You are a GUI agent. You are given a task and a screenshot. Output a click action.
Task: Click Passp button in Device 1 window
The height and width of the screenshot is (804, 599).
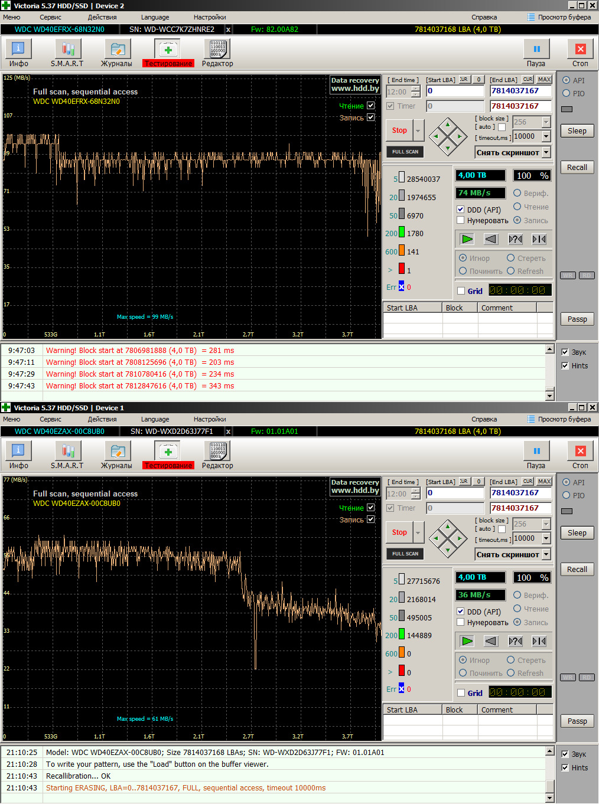click(x=577, y=721)
